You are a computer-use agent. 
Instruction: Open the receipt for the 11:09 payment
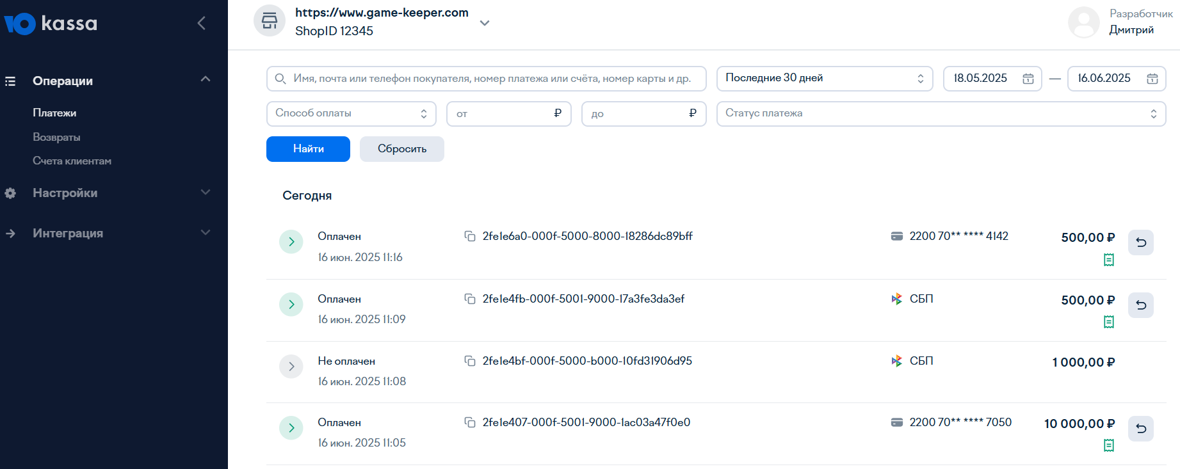(1109, 322)
